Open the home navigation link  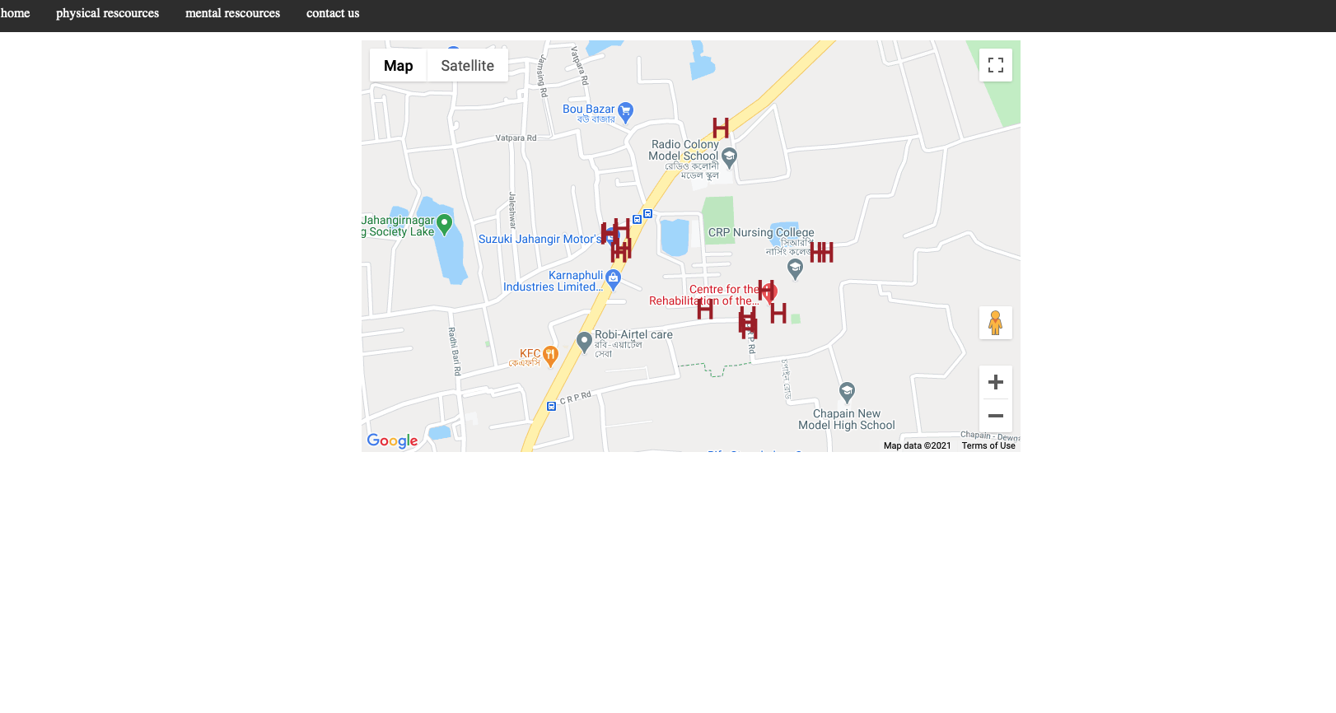15,13
